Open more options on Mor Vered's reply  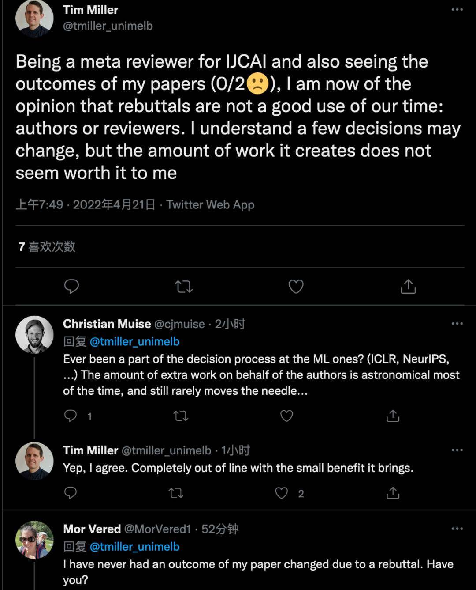point(457,529)
